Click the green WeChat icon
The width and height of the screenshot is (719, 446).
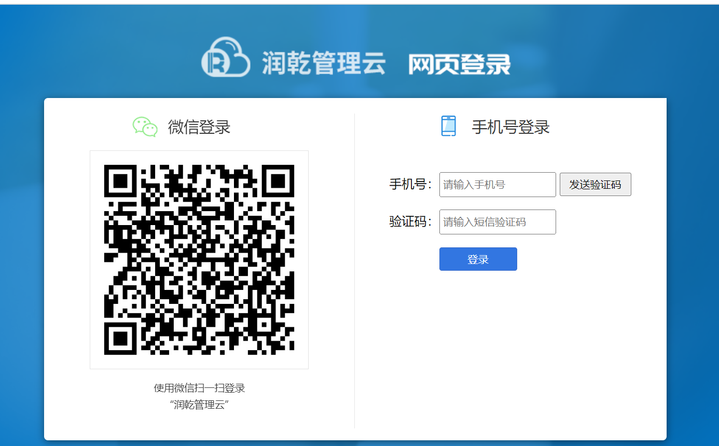(145, 127)
